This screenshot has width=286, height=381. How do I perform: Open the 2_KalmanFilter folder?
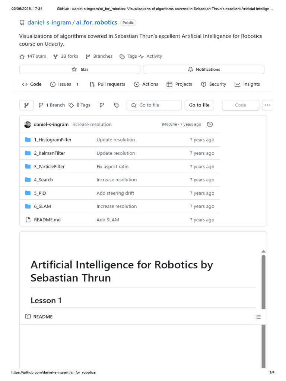(50, 153)
